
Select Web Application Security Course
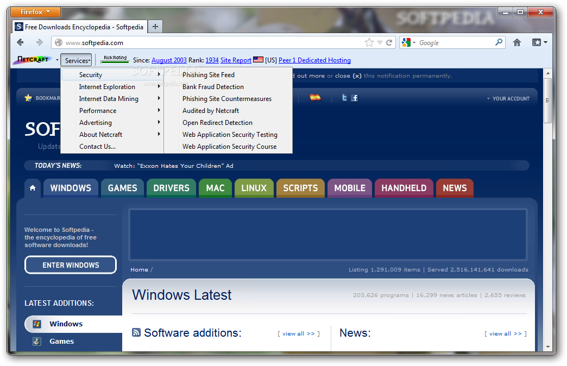point(228,147)
